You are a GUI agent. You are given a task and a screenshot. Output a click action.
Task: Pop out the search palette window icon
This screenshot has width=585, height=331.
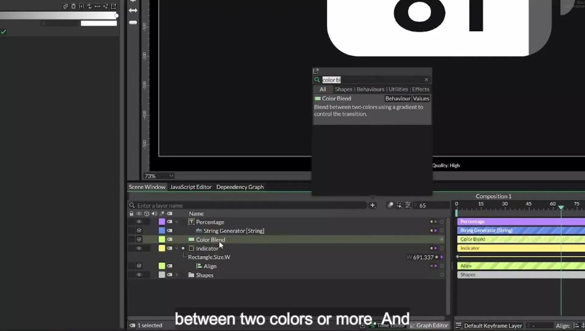pos(316,71)
